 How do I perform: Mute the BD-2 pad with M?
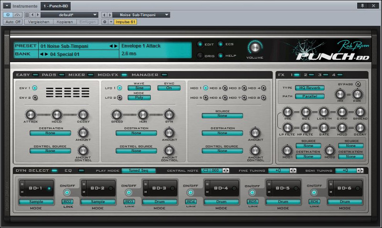pyautogui.click(x=84, y=192)
